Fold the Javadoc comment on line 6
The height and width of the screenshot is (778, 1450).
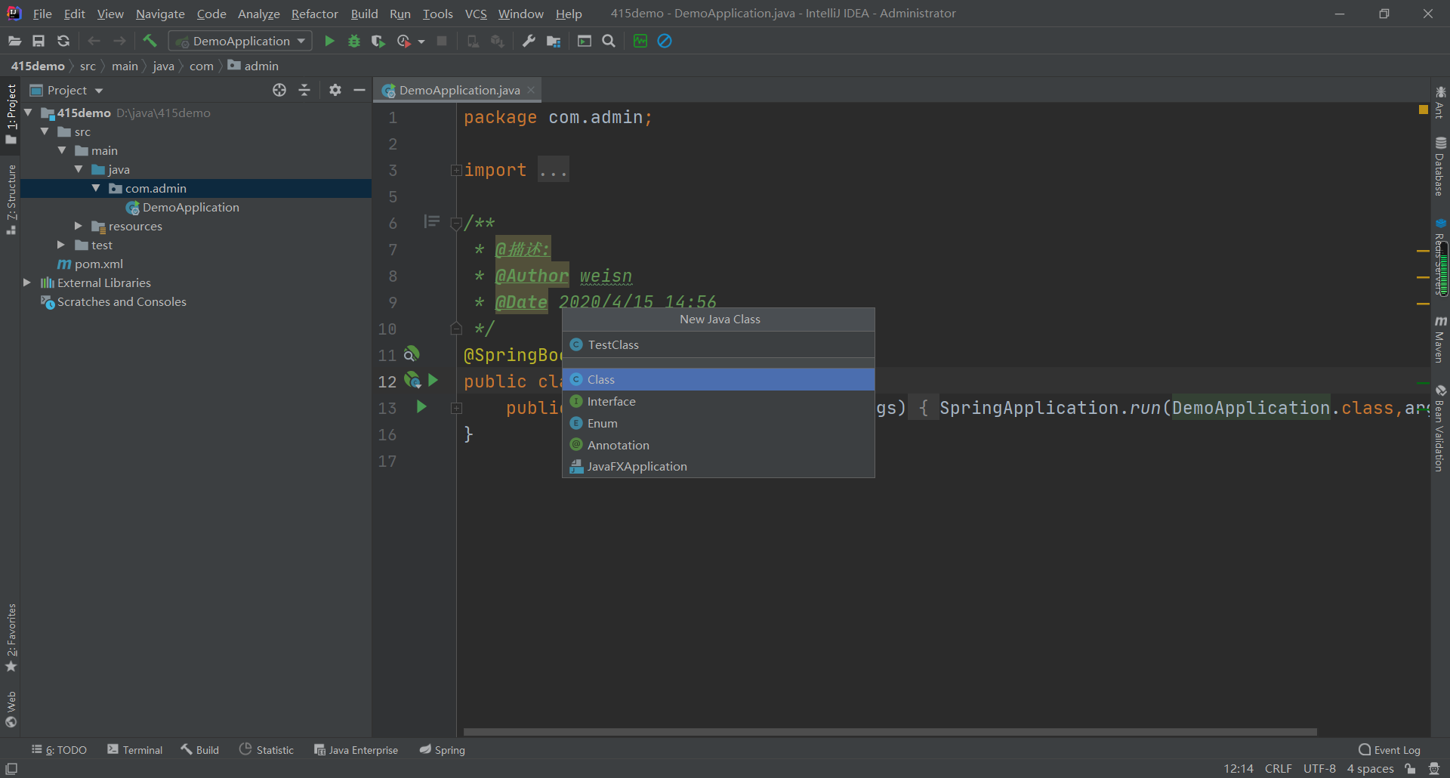456,224
